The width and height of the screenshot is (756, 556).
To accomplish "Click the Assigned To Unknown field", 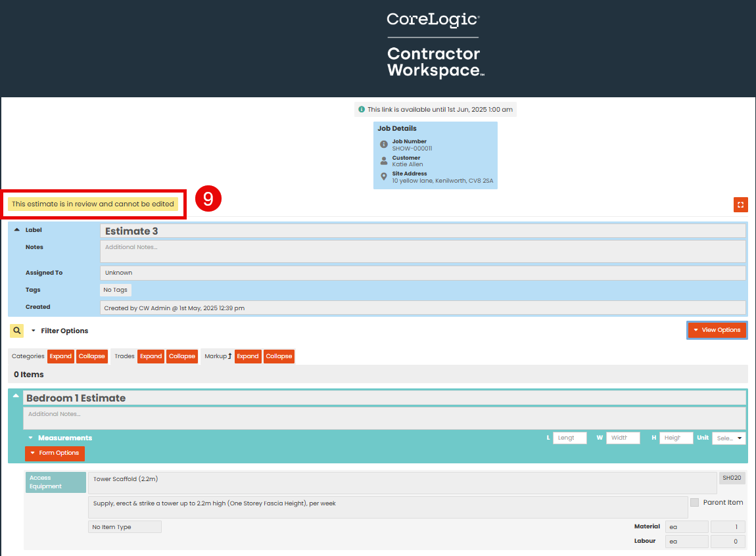I will pos(423,273).
